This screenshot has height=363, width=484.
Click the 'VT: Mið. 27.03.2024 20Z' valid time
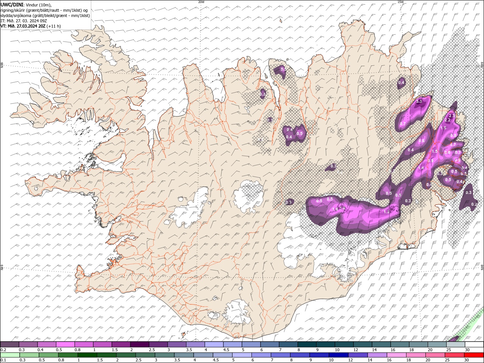[23, 26]
